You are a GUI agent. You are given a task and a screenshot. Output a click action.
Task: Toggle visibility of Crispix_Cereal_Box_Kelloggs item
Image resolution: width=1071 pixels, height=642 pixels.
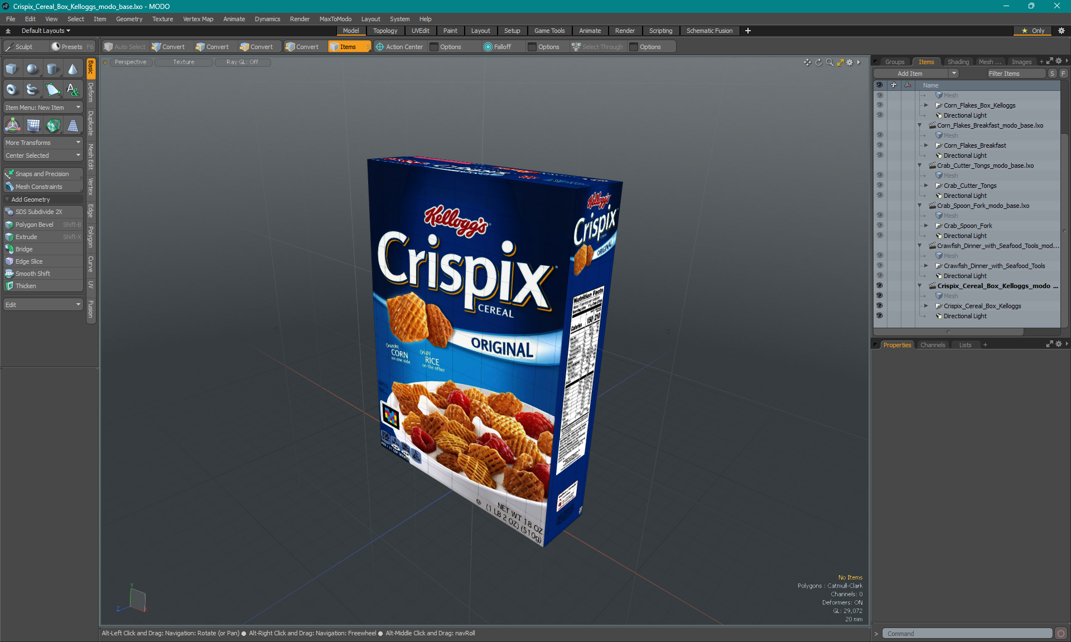click(880, 306)
